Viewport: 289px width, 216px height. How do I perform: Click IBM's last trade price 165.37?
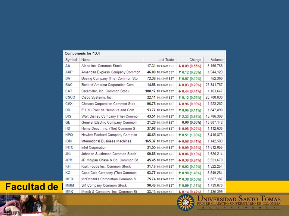pyautogui.click(x=151, y=141)
